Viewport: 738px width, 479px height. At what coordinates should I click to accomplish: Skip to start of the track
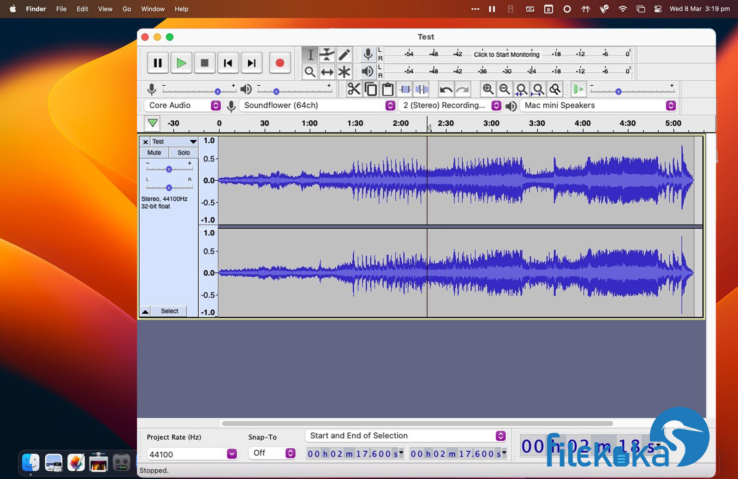228,63
